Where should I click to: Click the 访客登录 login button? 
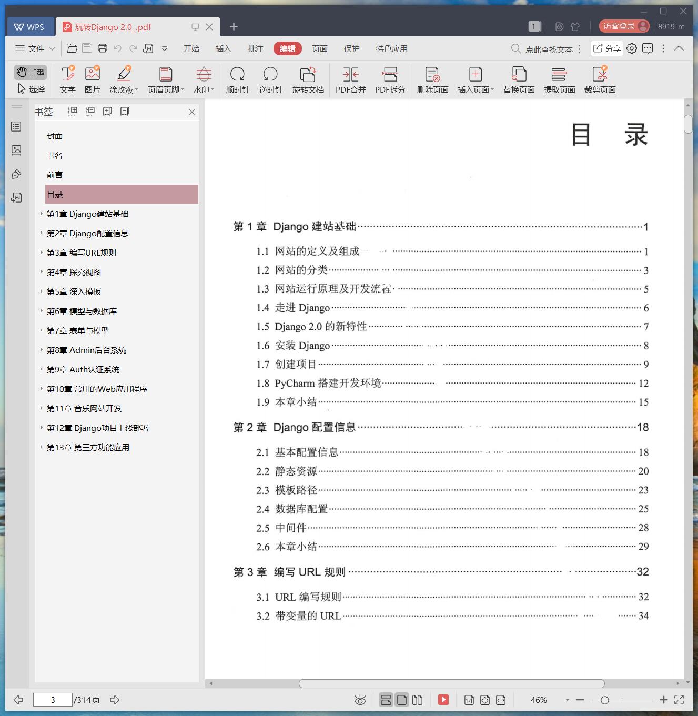point(624,26)
